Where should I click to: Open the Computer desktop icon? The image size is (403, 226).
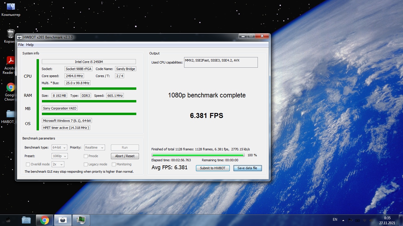coord(11,9)
